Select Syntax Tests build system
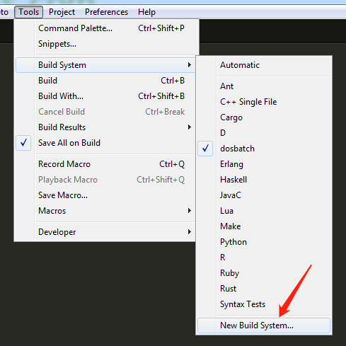 264,304
